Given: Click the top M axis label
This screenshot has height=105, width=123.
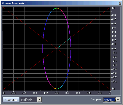Looking at the screenshot, I should tap(113, 8).
